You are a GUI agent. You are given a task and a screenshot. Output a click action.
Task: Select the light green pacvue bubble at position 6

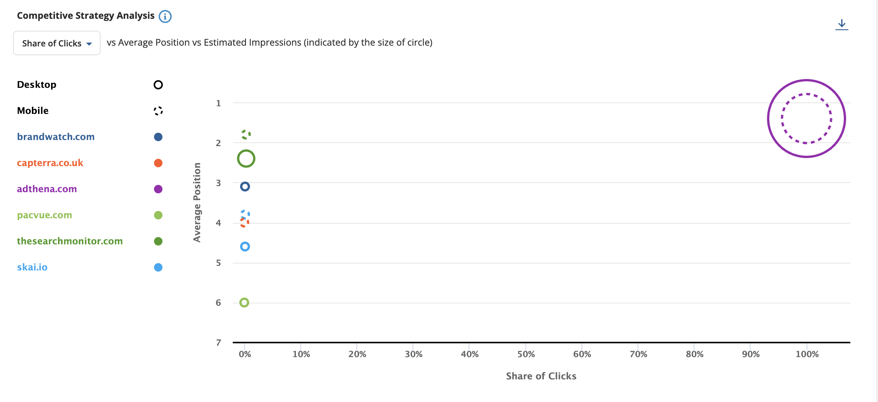tap(244, 303)
